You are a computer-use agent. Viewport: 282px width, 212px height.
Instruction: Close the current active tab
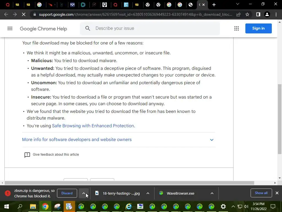(204, 5)
